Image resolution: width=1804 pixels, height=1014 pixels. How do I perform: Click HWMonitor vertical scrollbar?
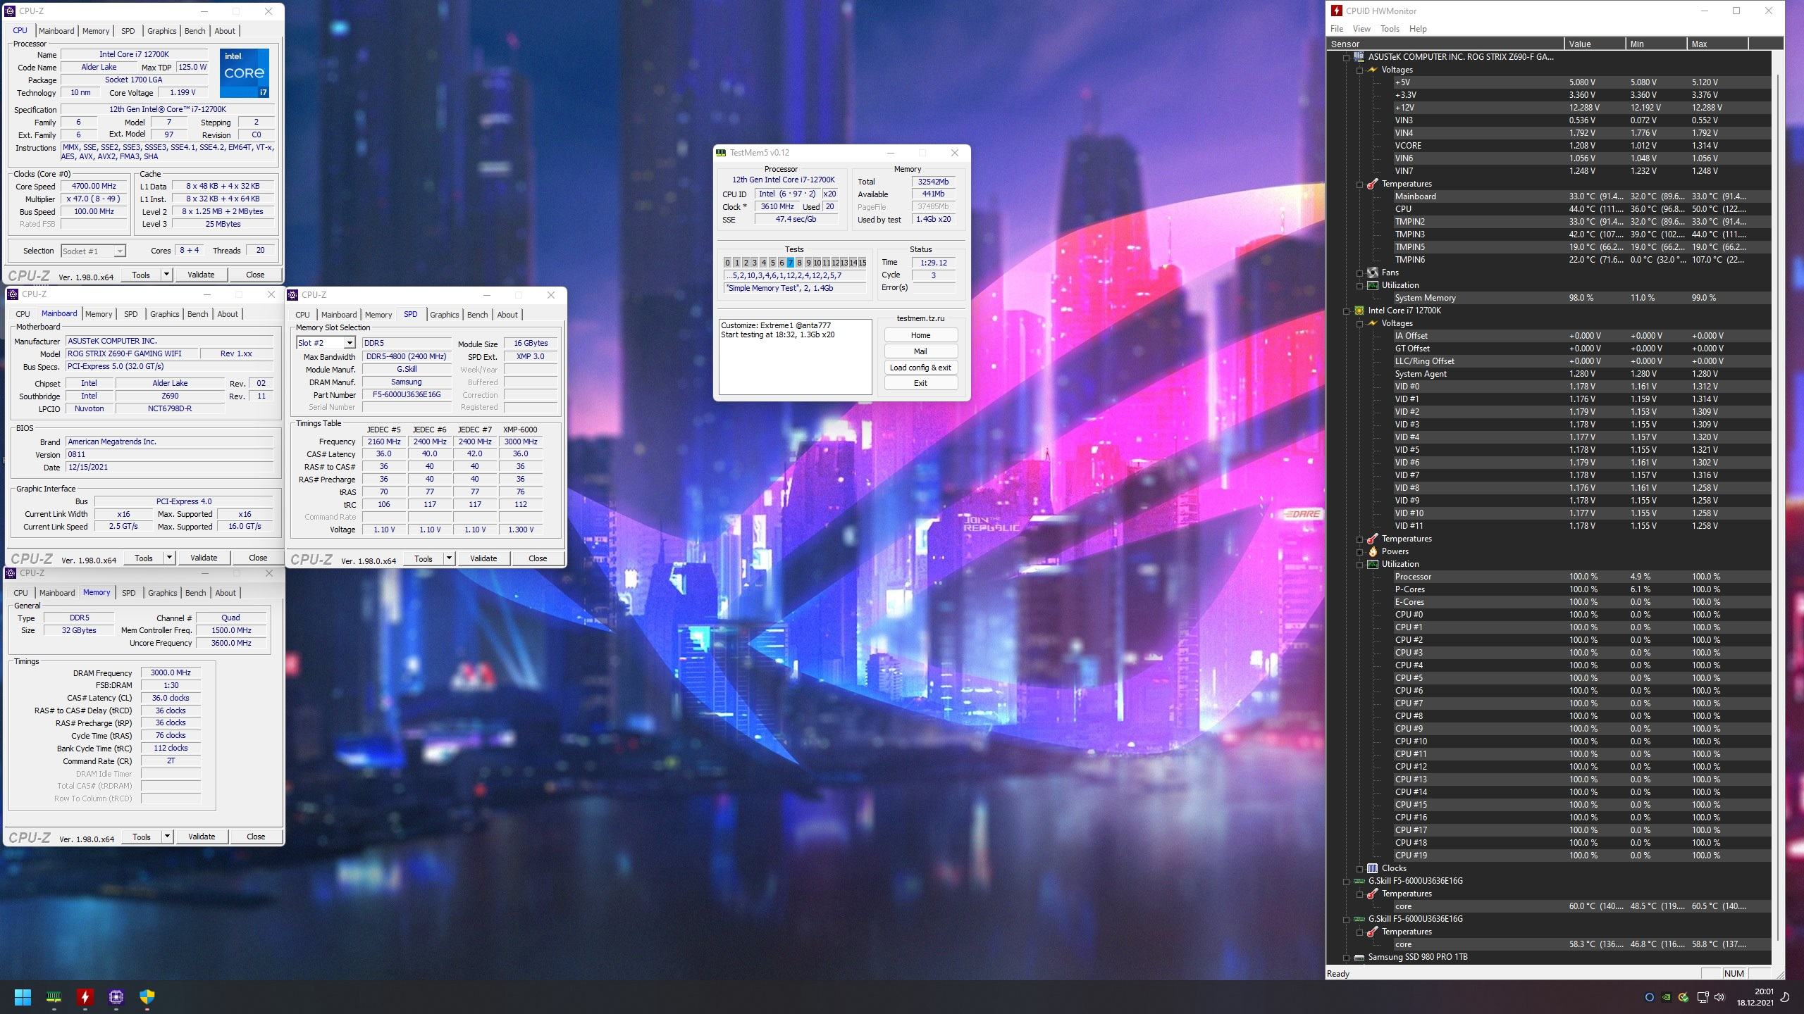coord(1777,507)
